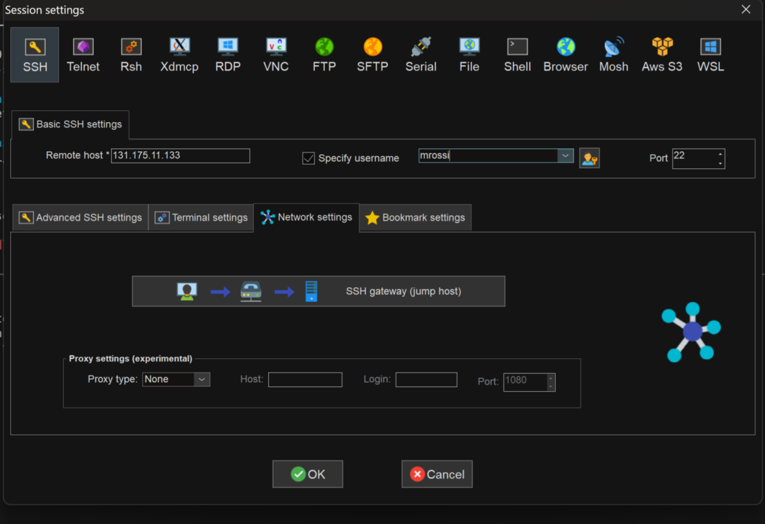
Task: Choose the VNC session type
Action: click(x=276, y=55)
